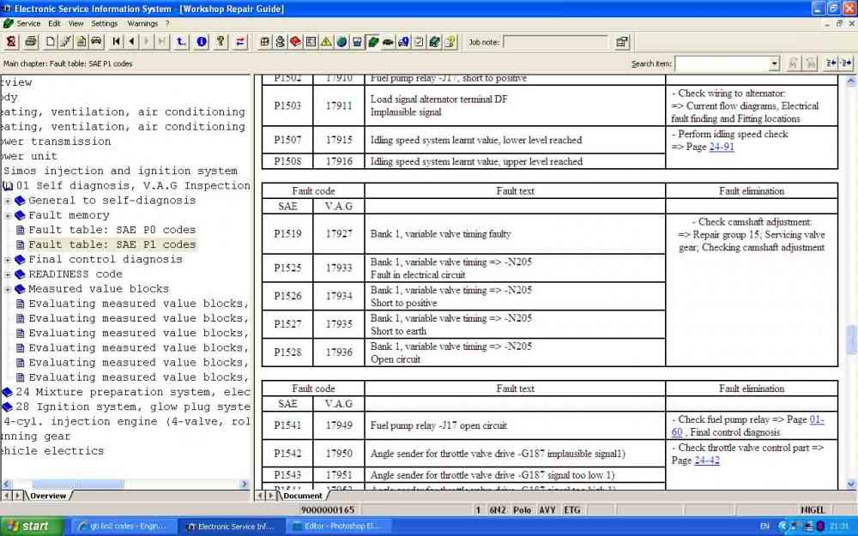Switch to the gti codes browser taskbar window
The height and width of the screenshot is (536, 858).
tap(124, 527)
